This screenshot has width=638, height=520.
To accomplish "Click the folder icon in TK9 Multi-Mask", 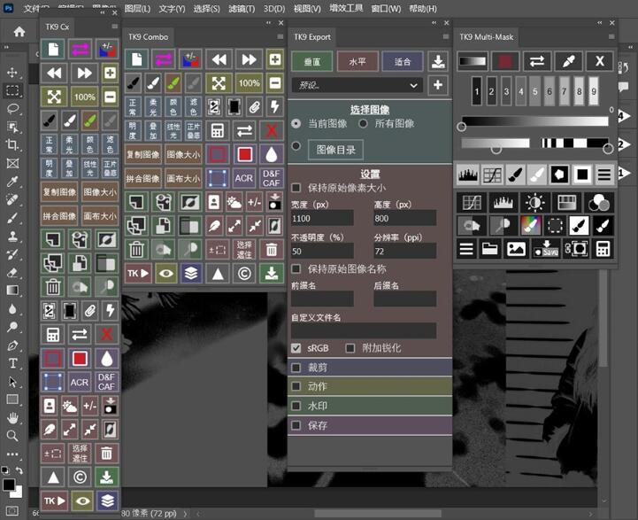I will tap(490, 248).
